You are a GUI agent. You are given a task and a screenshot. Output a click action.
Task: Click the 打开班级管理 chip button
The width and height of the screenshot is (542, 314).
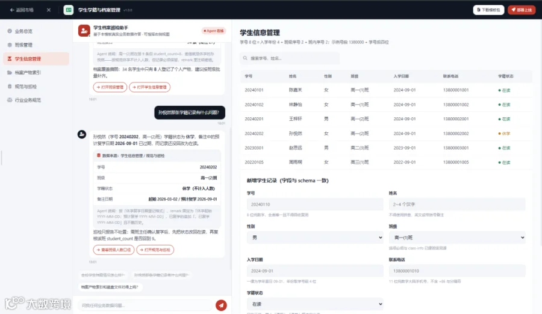point(110,87)
